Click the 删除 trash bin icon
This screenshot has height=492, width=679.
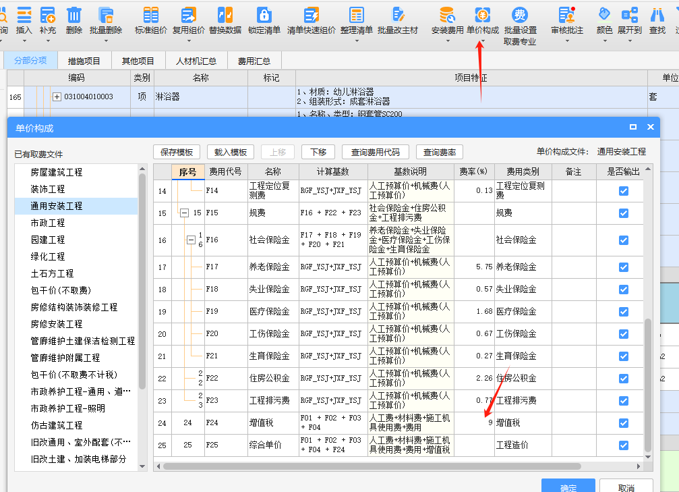coord(74,15)
